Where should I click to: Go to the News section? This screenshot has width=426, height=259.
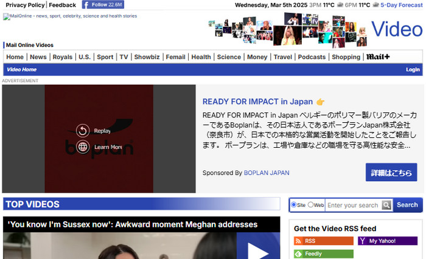pyautogui.click(x=38, y=57)
